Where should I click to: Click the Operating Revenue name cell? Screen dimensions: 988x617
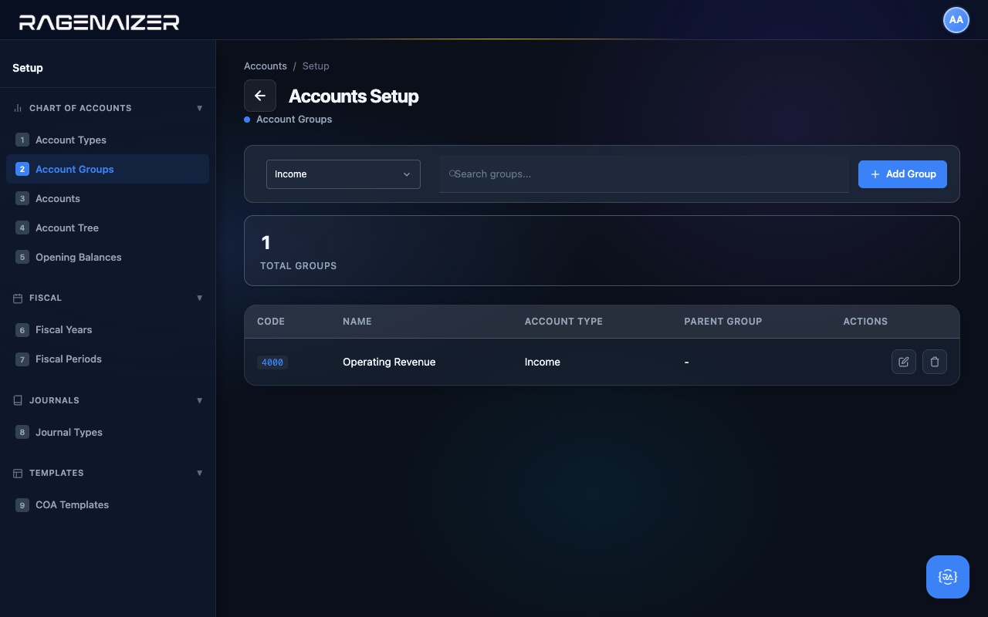tap(389, 362)
